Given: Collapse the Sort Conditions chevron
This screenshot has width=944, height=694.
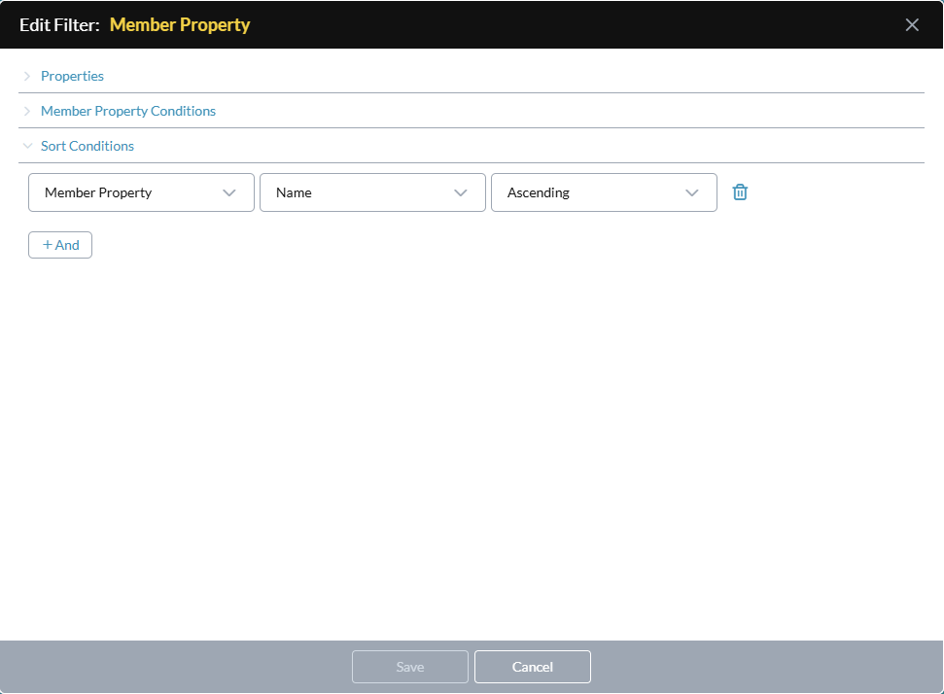Looking at the screenshot, I should [27, 146].
